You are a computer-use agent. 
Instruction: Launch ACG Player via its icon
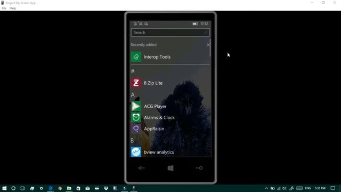pyautogui.click(x=136, y=107)
